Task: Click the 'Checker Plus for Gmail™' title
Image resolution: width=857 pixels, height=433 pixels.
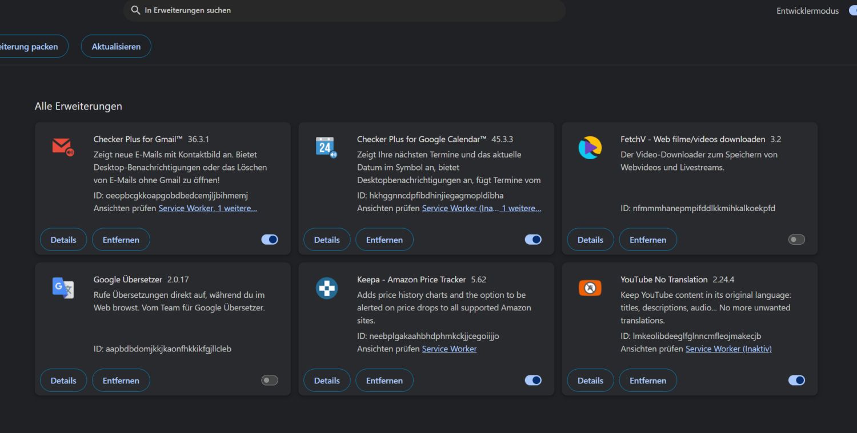Action: point(138,139)
